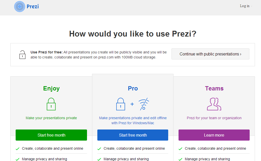Click the blue padlock icon under Pro
The height and width of the screenshot is (161, 261).
pos(121,104)
